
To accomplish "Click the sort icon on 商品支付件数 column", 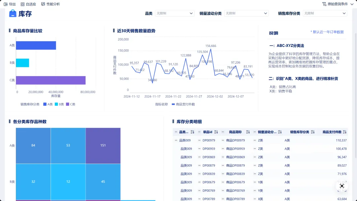I will pyautogui.click(x=345, y=131).
